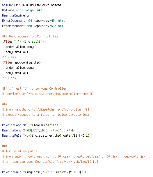Click dispatcher.php?route=/$1 rewrite target
This screenshot has height=177, width=153.
point(56,136)
